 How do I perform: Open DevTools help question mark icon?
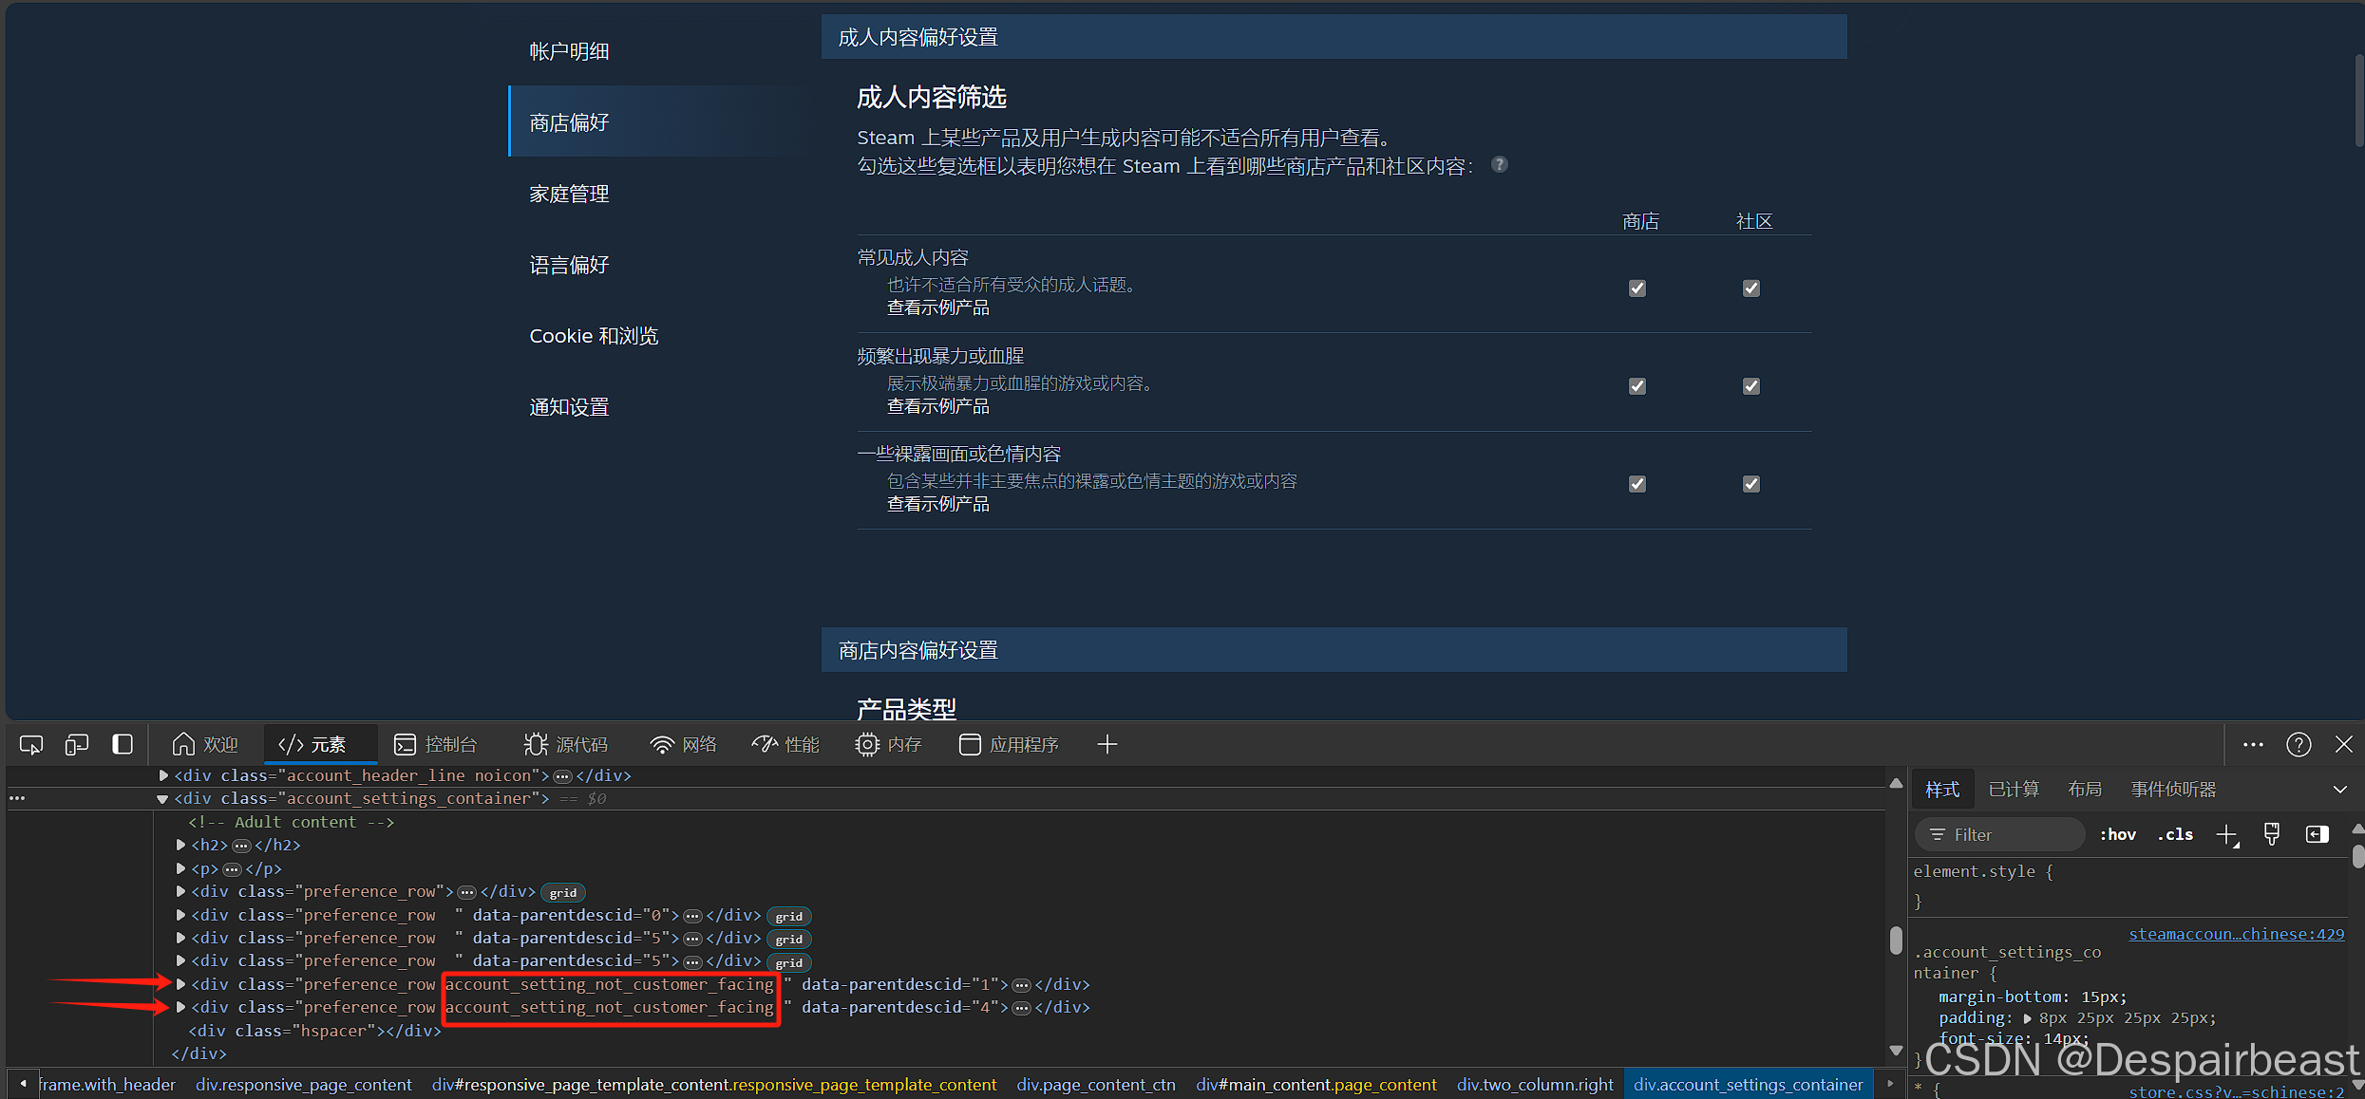pos(2299,745)
